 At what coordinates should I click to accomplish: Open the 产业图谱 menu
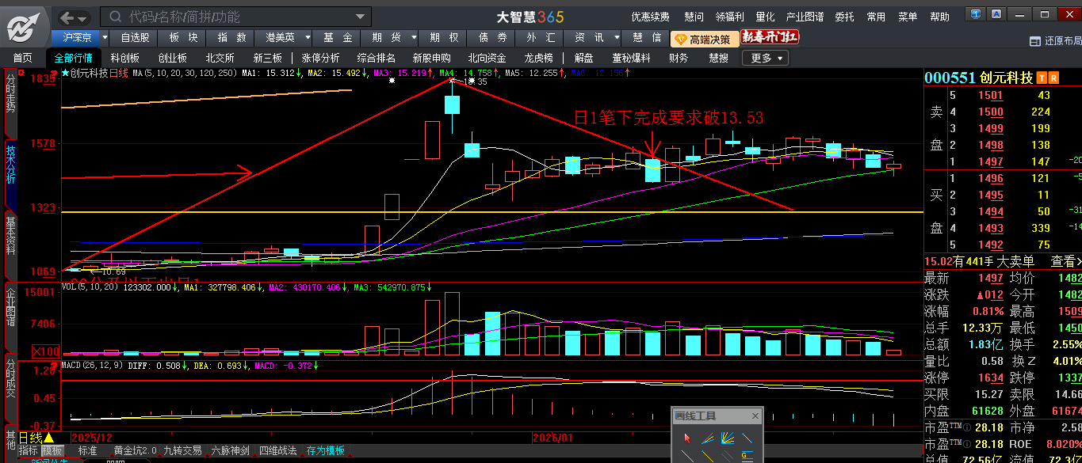[805, 17]
